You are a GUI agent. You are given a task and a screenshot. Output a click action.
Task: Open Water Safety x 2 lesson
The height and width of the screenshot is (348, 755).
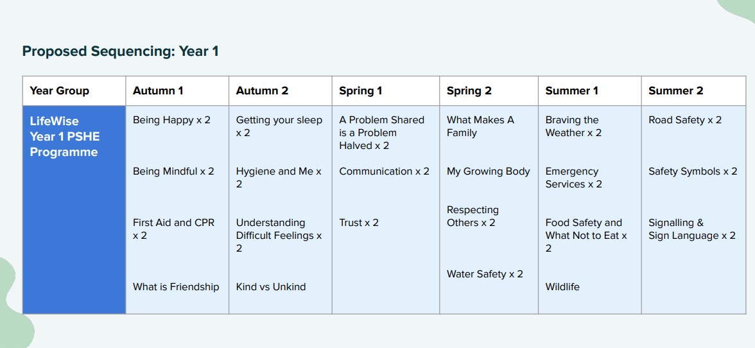[484, 274]
